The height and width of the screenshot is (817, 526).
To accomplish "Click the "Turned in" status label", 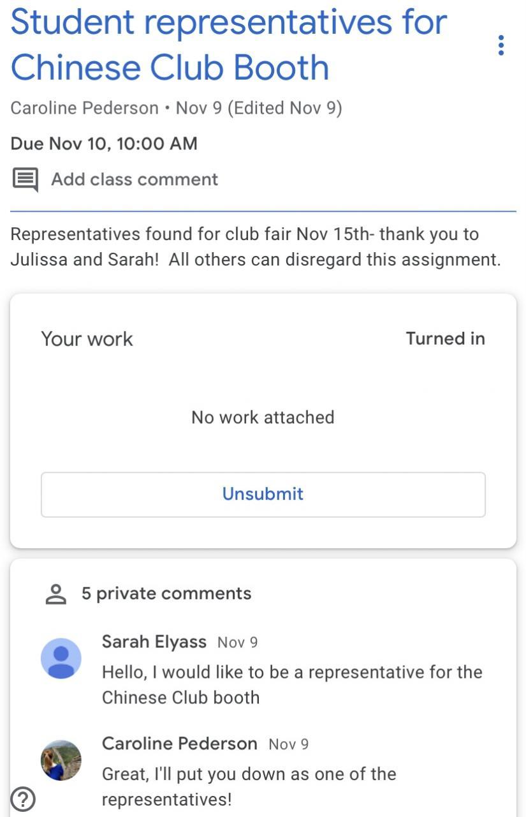I will (445, 338).
